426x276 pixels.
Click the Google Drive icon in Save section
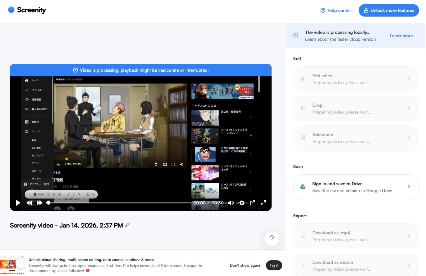coord(303,186)
